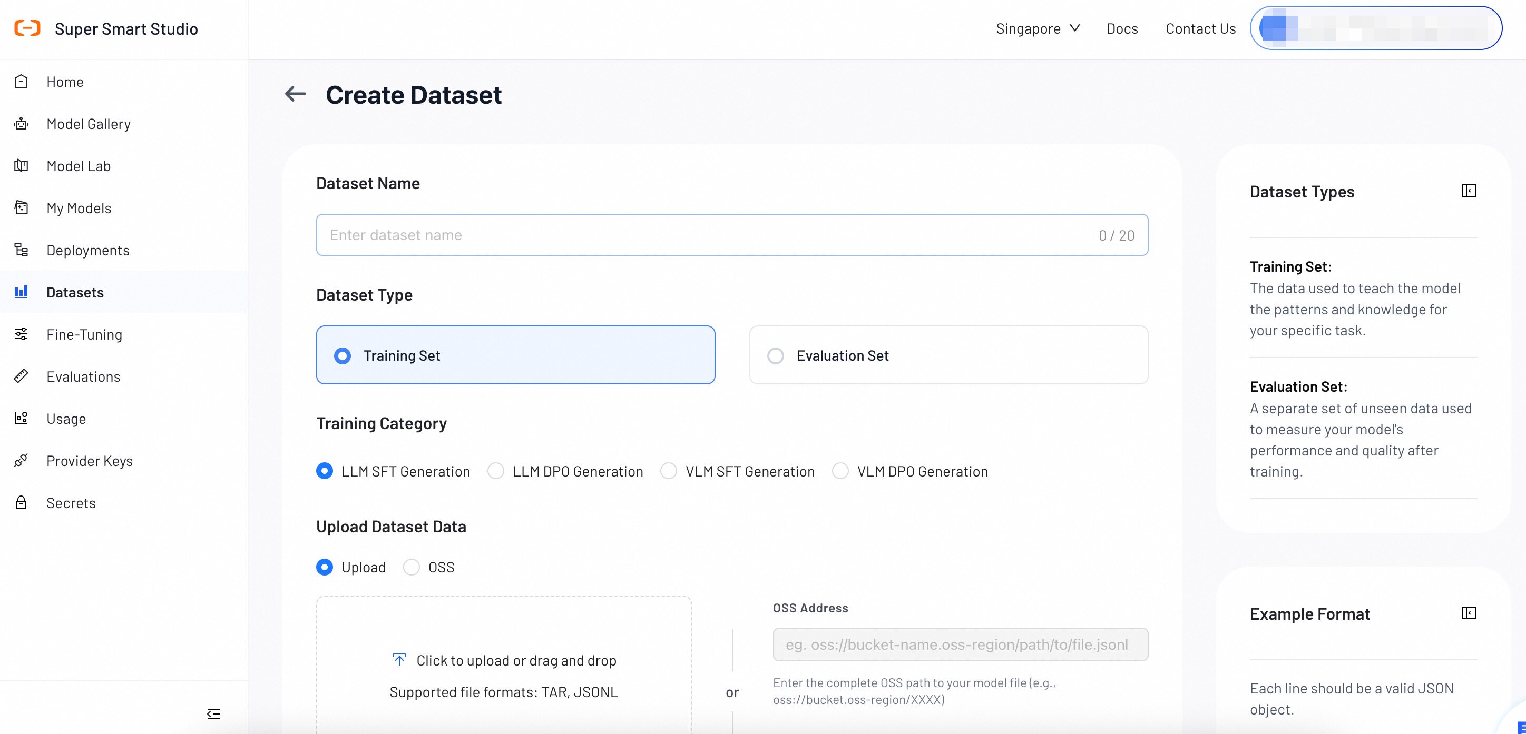1526x734 pixels.
Task: Click the Datasets bar chart icon
Action: click(21, 292)
